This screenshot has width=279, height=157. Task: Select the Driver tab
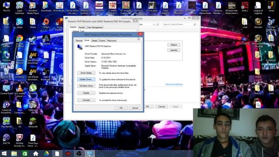pyautogui.click(x=87, y=41)
